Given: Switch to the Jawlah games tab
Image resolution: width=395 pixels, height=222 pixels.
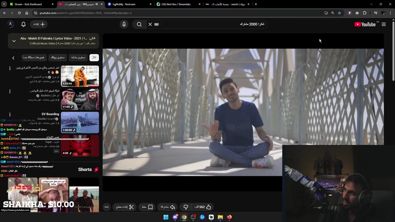Looking at the screenshot, I should [227, 4].
